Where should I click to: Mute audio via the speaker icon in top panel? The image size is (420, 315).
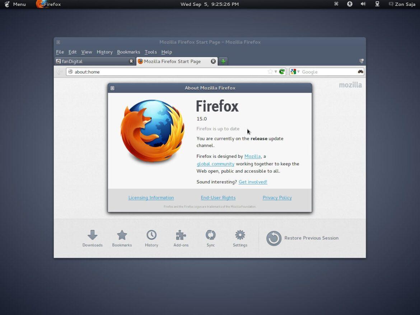(363, 4)
